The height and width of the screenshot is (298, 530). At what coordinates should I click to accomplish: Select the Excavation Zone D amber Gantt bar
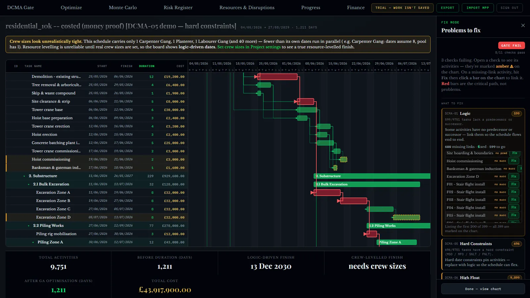[x=406, y=218]
